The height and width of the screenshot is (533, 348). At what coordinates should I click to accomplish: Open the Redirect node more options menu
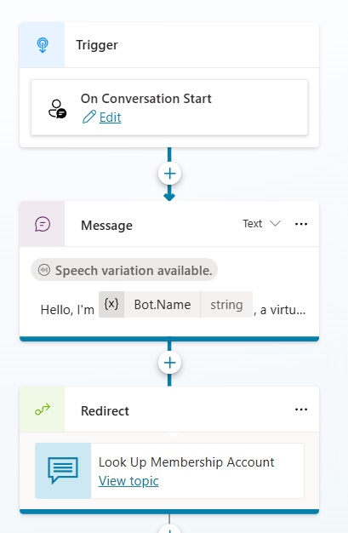coord(301,410)
